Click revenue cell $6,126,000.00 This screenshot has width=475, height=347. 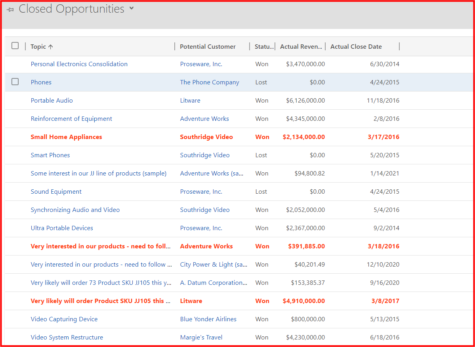(x=305, y=101)
